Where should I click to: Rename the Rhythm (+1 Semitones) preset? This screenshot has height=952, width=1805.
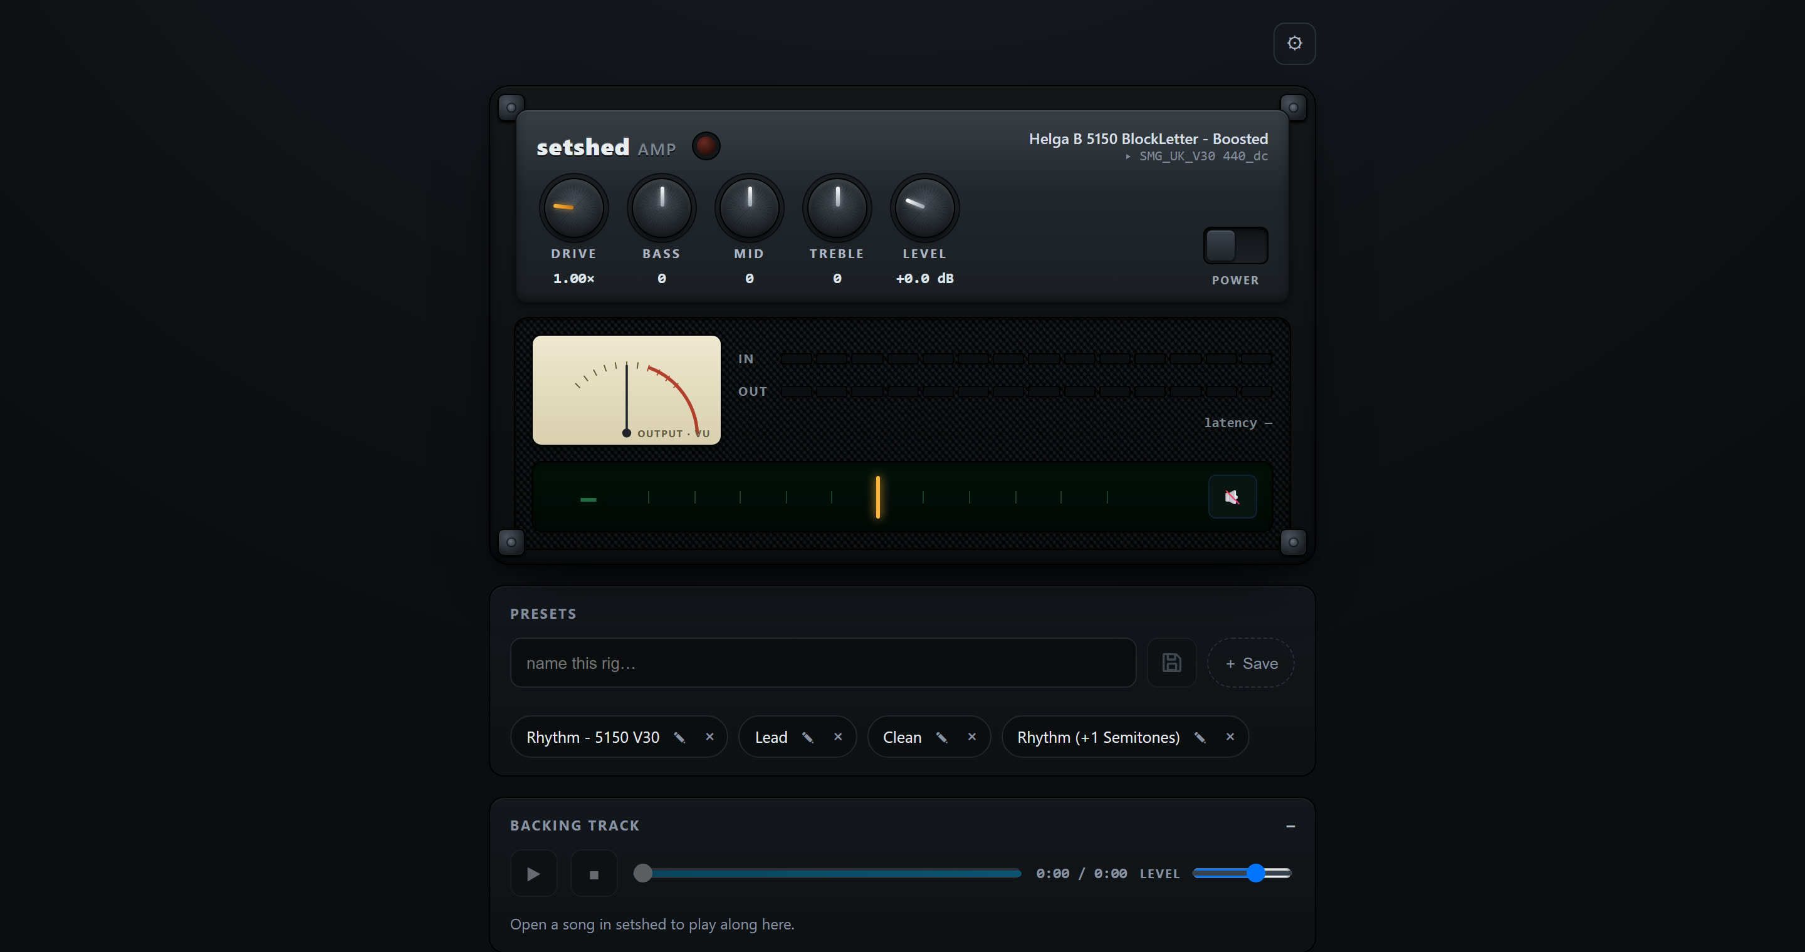pyautogui.click(x=1200, y=737)
